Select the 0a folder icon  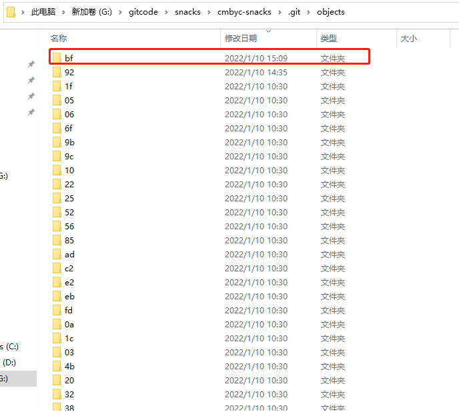57,324
